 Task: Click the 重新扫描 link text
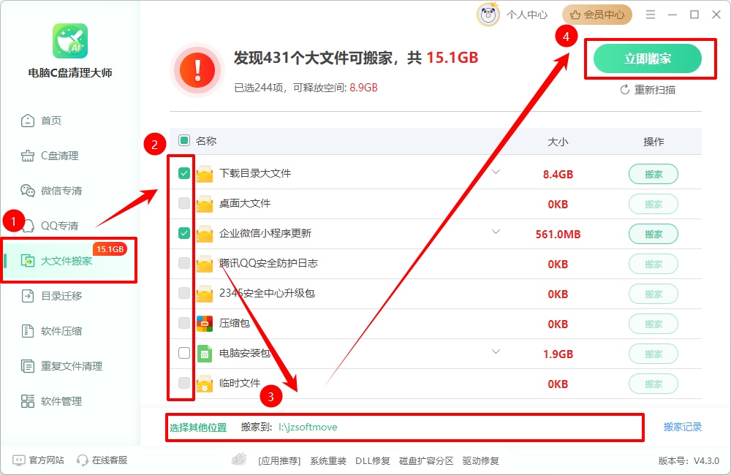coord(654,89)
